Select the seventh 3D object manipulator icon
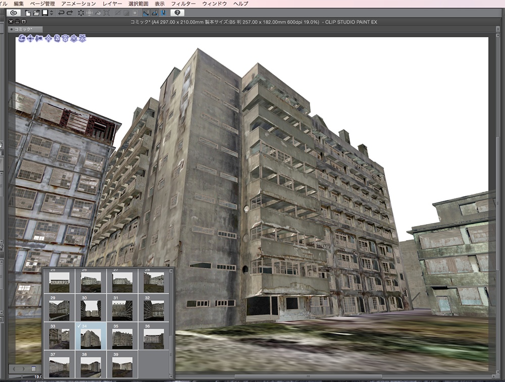This screenshot has width=505, height=382. (x=74, y=39)
